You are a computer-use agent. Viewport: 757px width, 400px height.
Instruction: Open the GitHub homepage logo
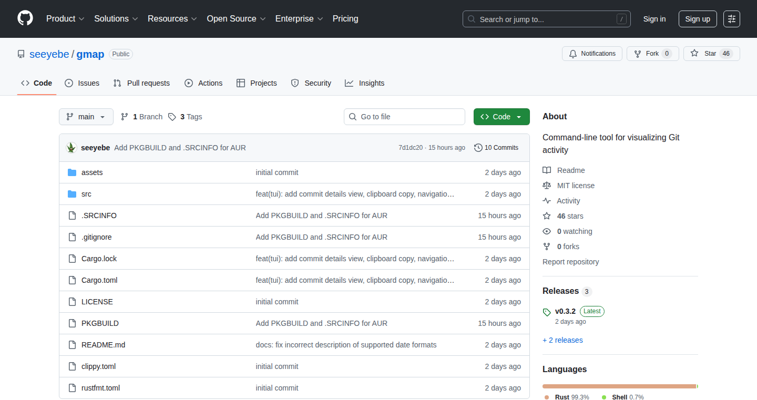(x=25, y=18)
